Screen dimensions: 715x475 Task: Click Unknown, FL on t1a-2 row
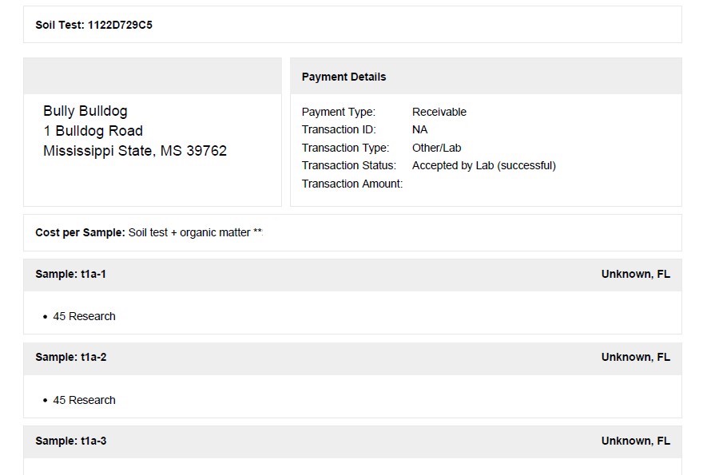[x=636, y=357]
